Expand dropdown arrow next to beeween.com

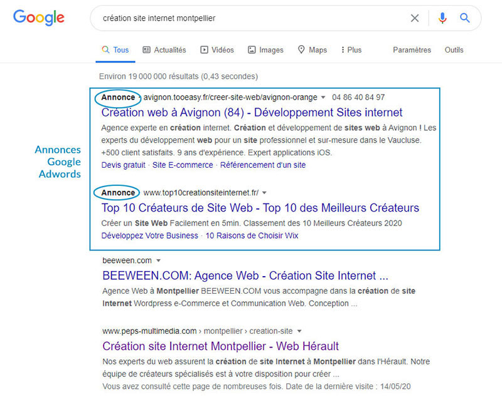pos(158,260)
